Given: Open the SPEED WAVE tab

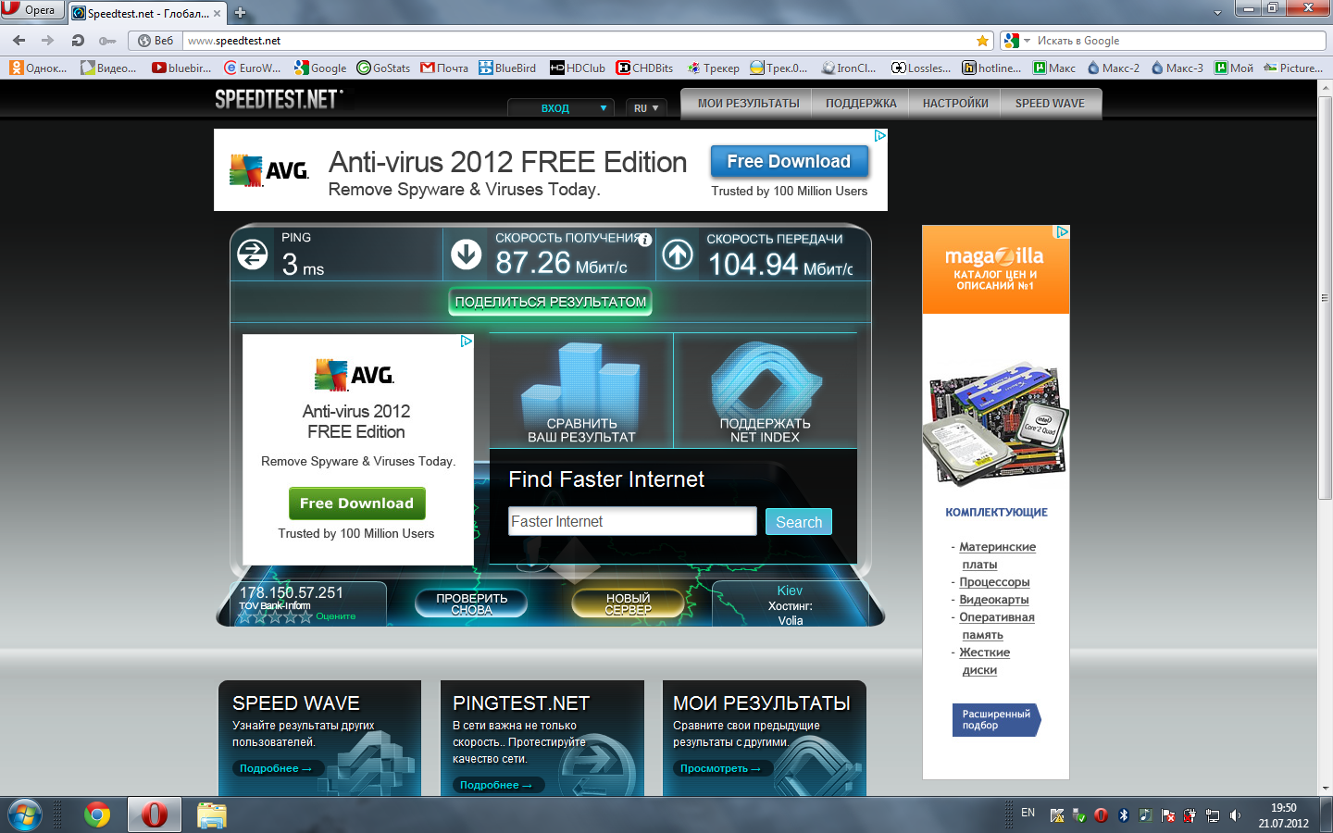Looking at the screenshot, I should point(1050,104).
